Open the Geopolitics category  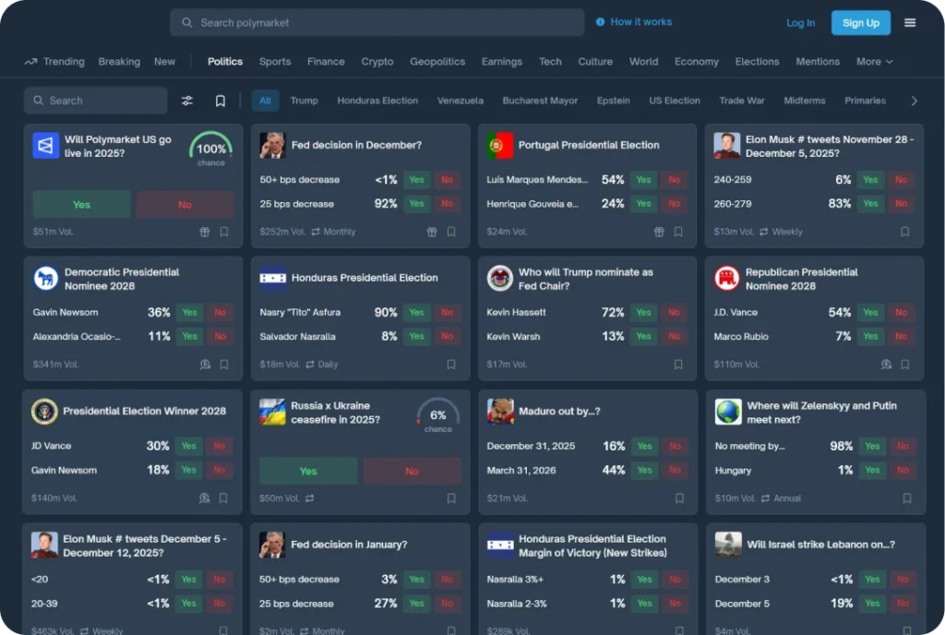(437, 62)
